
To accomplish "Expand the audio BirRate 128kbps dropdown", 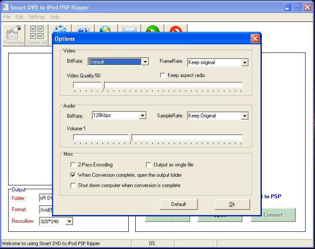I will click(142, 116).
